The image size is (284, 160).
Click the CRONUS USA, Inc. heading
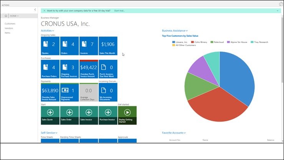click(65, 24)
